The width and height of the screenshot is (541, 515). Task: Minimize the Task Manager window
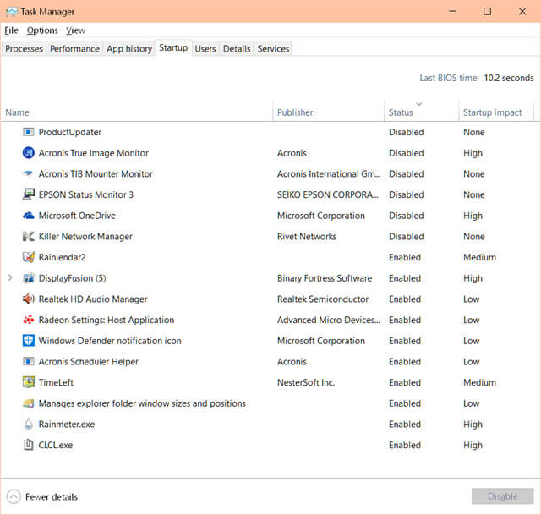(x=453, y=11)
